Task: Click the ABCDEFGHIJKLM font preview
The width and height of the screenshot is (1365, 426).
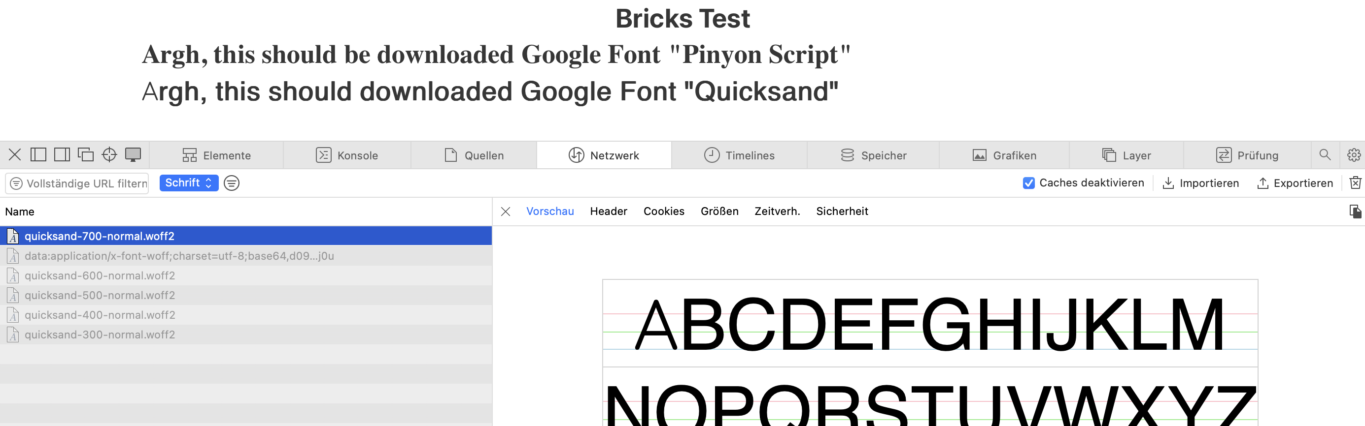Action: click(930, 324)
